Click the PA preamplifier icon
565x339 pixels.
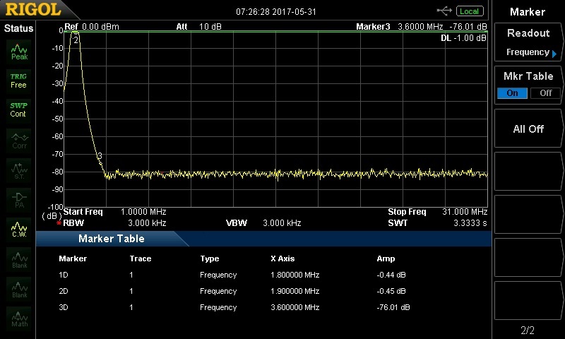[x=19, y=201]
